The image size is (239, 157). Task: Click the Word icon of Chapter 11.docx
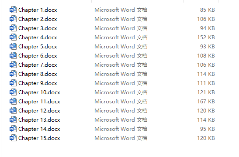point(13,101)
